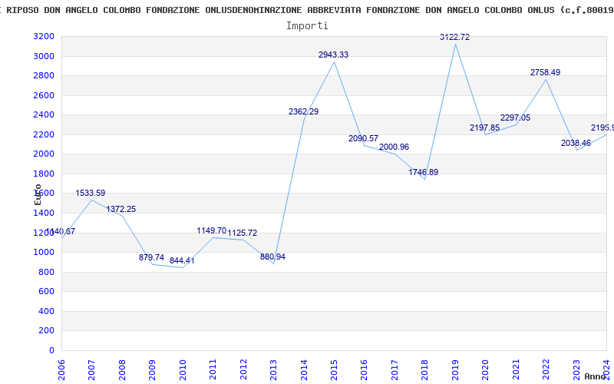Click the 2022 year label
Image resolution: width=614 pixels, height=384 pixels.
point(546,369)
